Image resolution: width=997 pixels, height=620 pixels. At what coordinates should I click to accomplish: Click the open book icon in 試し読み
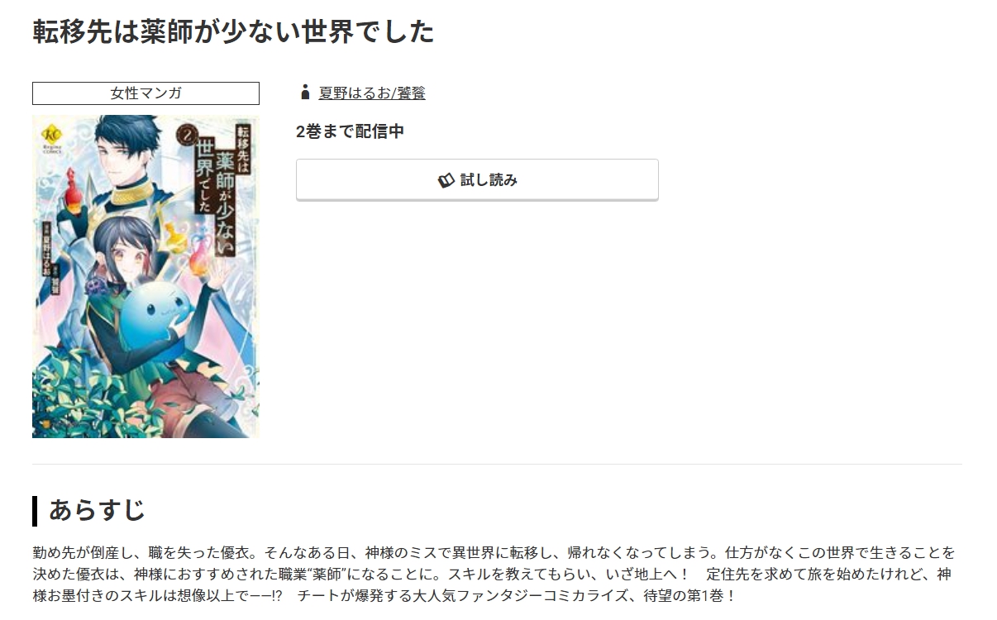tap(446, 180)
